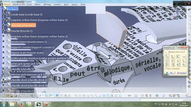Click the Print toolbar icon
The height and width of the screenshot is (107, 191).
[x=16, y=96]
